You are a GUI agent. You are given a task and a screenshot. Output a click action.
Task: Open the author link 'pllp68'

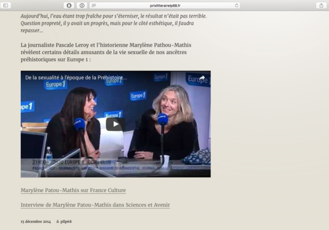66,221
